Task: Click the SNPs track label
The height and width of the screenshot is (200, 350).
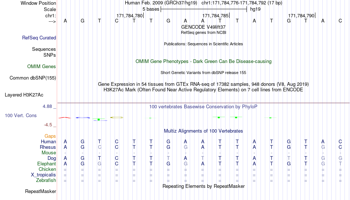Action: [x=50, y=55]
